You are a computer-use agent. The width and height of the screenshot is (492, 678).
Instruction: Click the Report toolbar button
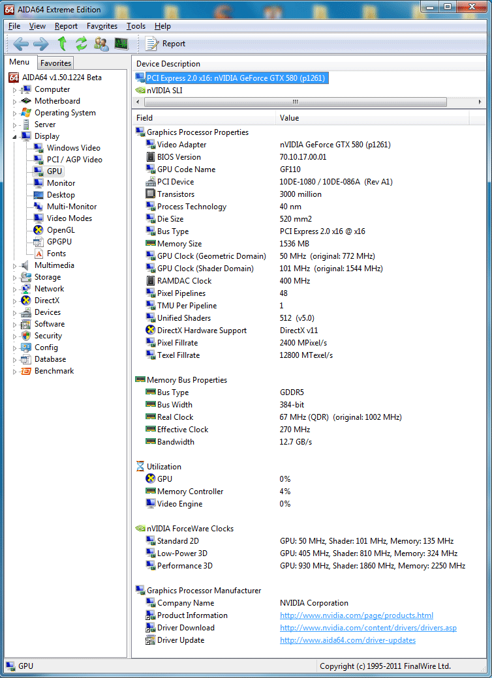[166, 43]
